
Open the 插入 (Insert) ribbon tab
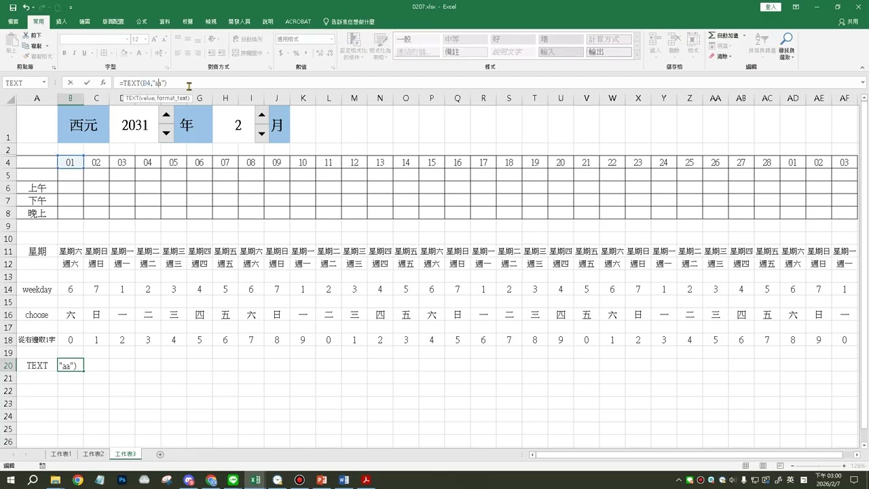click(61, 22)
